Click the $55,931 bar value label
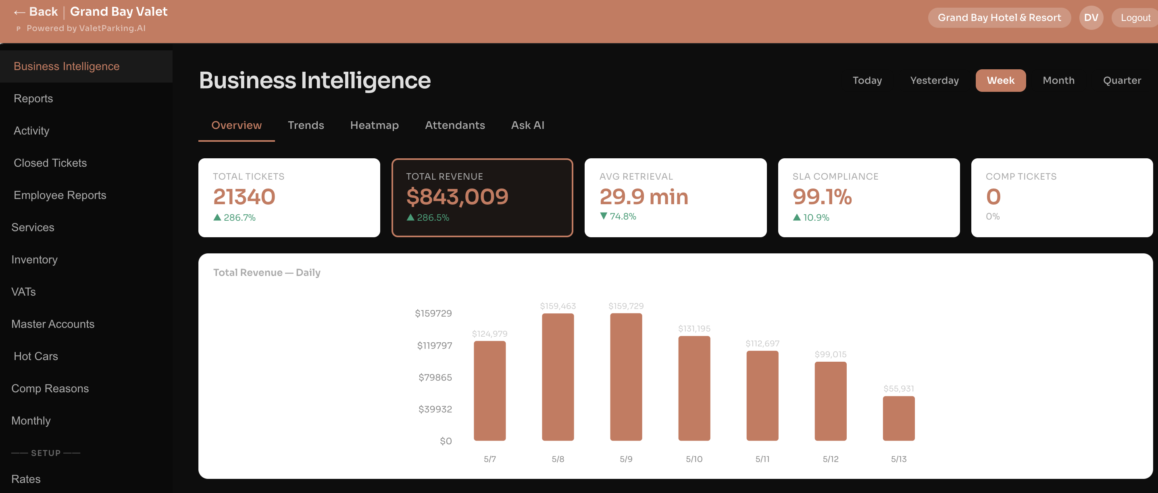 click(x=899, y=389)
